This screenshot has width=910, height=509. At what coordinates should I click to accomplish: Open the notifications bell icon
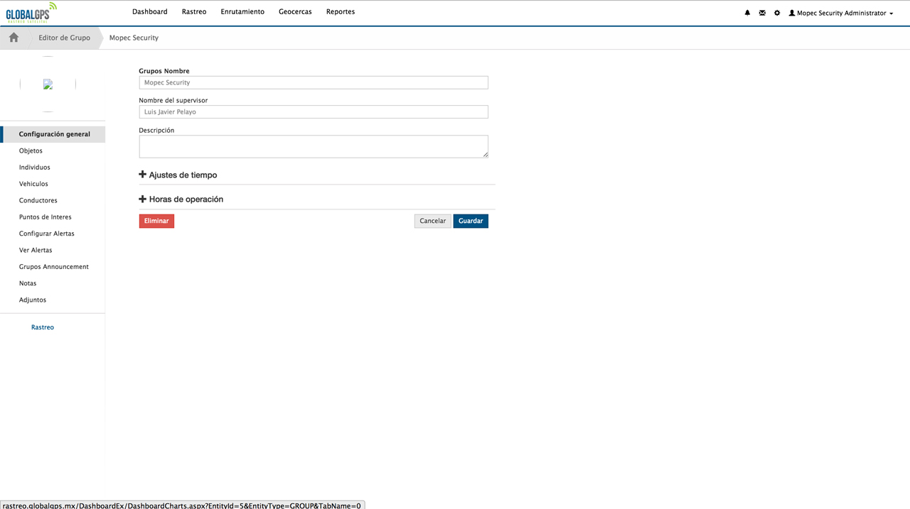click(747, 13)
